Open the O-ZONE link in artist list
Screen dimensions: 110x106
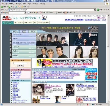(x=15, y=84)
